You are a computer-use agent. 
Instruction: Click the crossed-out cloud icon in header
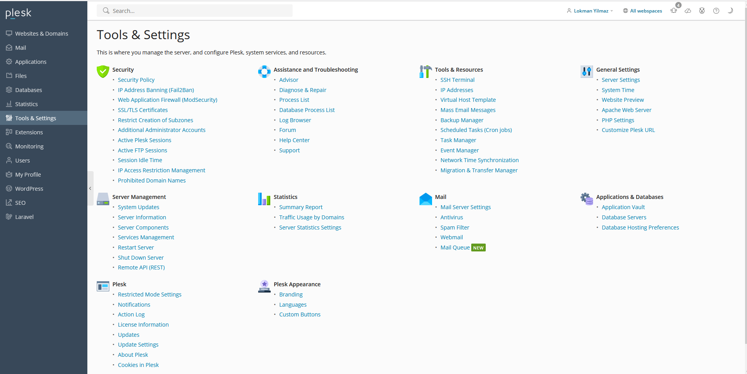[688, 11]
